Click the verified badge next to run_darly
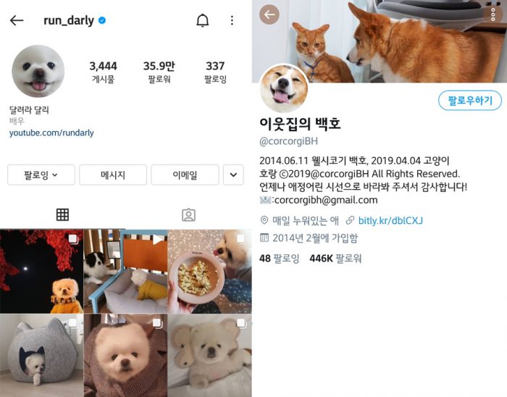This screenshot has height=397, width=507. coord(102,20)
